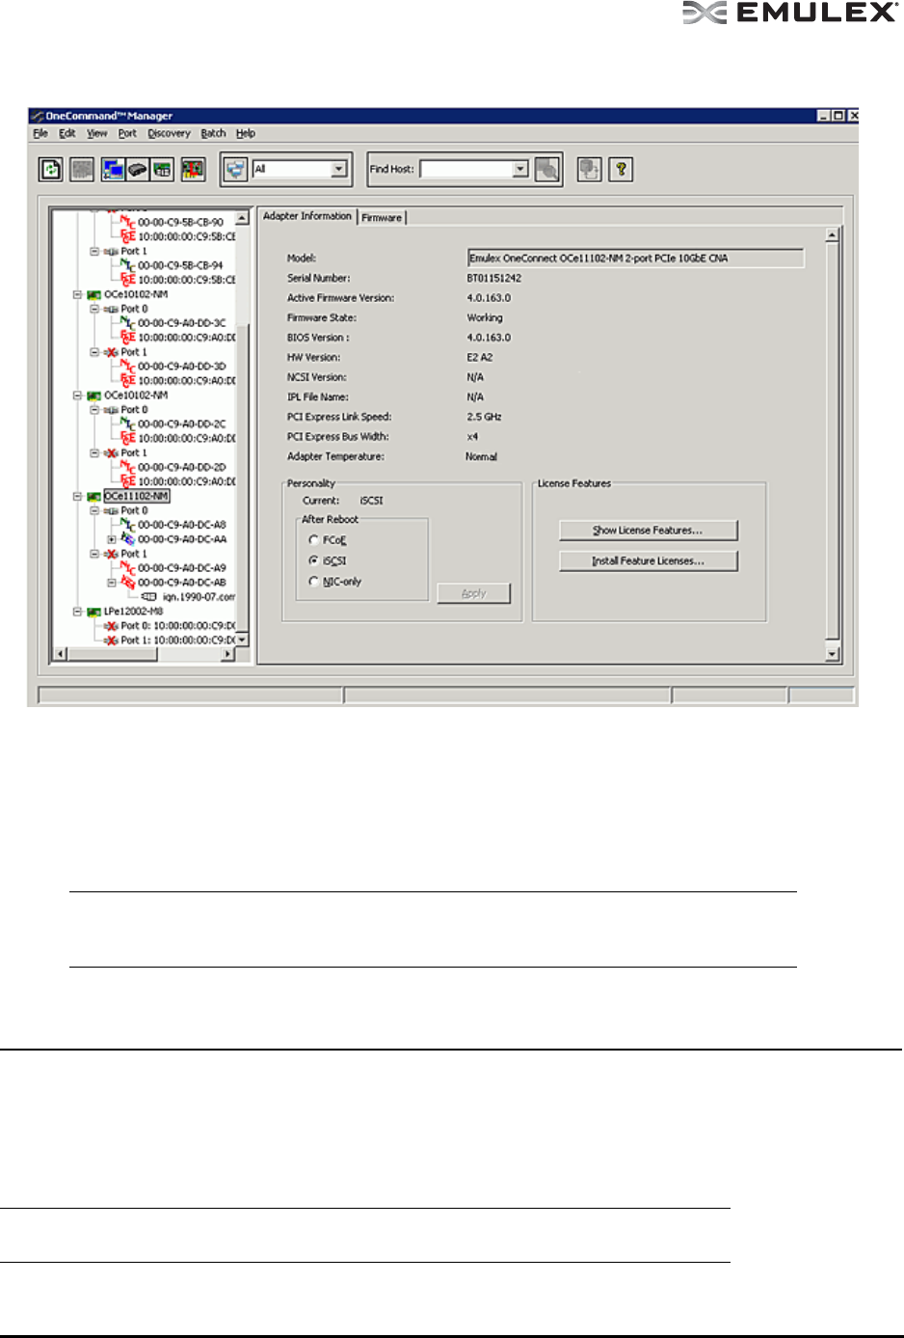The image size is (904, 1338).
Task: Select the iqn.1990-07.com target entry
Action: pos(199,597)
